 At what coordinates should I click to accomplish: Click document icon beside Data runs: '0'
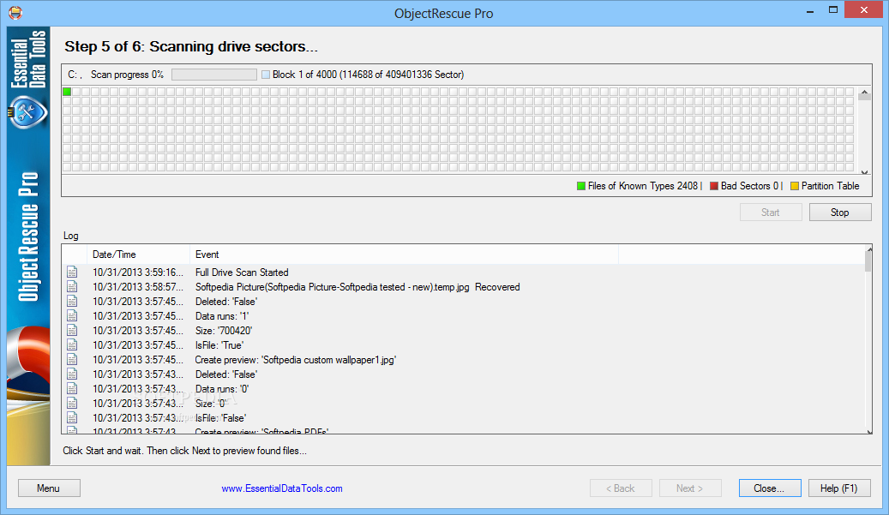coord(72,389)
